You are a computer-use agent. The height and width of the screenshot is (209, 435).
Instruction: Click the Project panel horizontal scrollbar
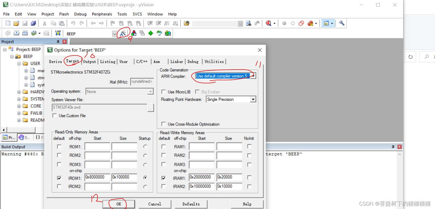21,130
